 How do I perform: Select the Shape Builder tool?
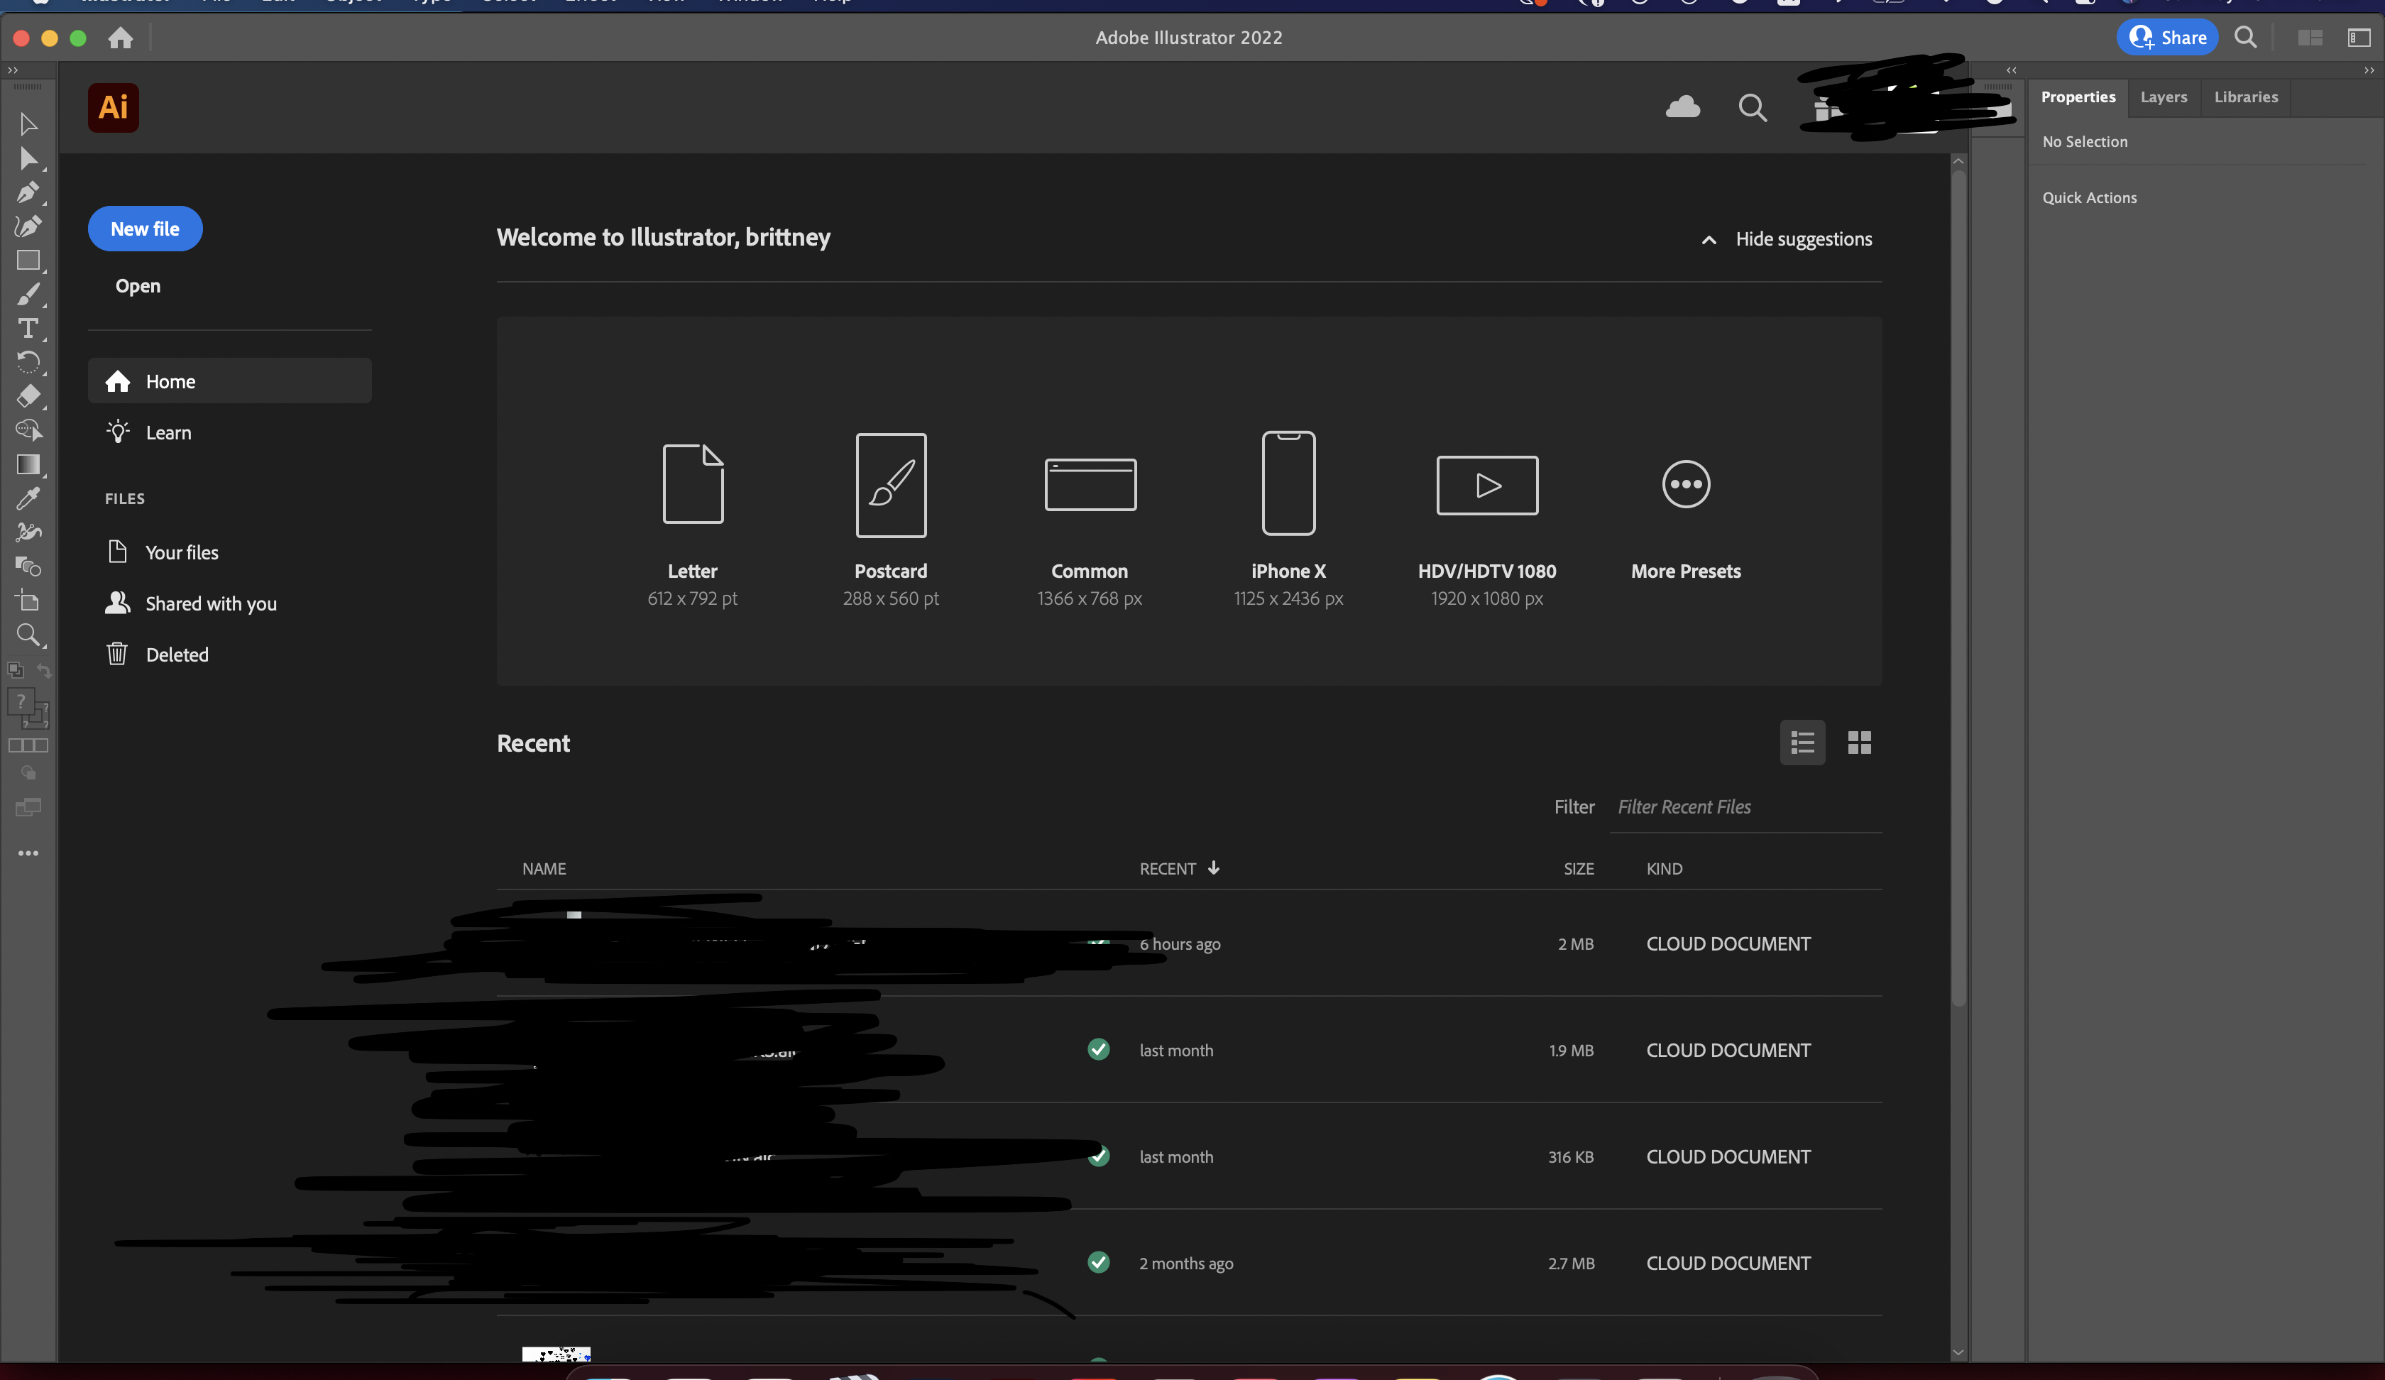click(x=28, y=429)
